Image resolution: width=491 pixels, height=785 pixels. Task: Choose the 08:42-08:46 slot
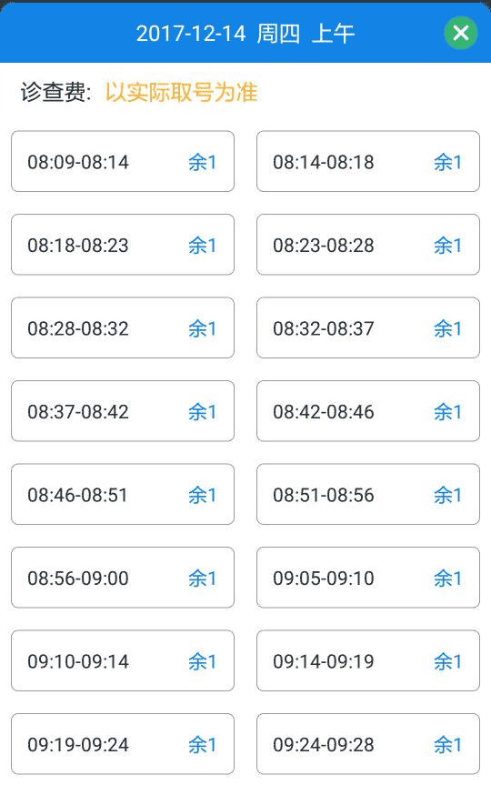click(368, 410)
